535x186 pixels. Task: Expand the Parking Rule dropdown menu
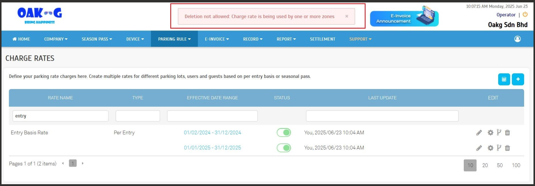[x=174, y=39]
